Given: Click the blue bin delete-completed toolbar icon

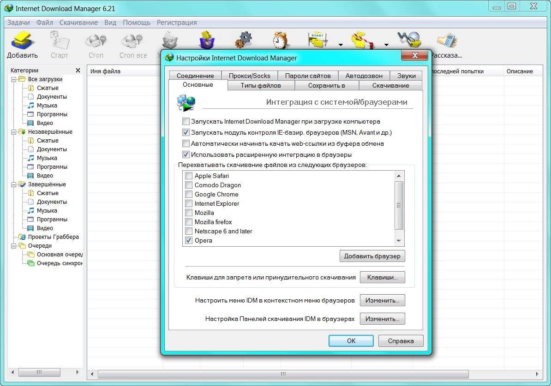Looking at the screenshot, I should (207, 40).
